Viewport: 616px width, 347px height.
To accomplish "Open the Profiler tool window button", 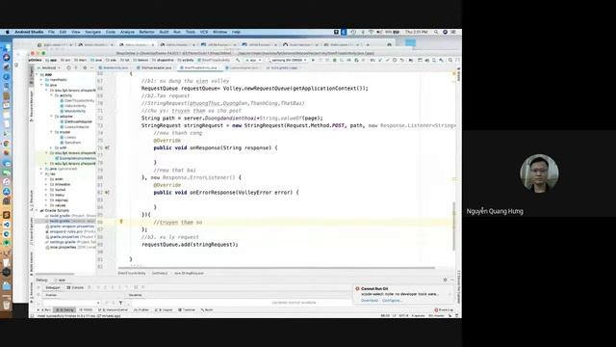I will click(x=141, y=310).
